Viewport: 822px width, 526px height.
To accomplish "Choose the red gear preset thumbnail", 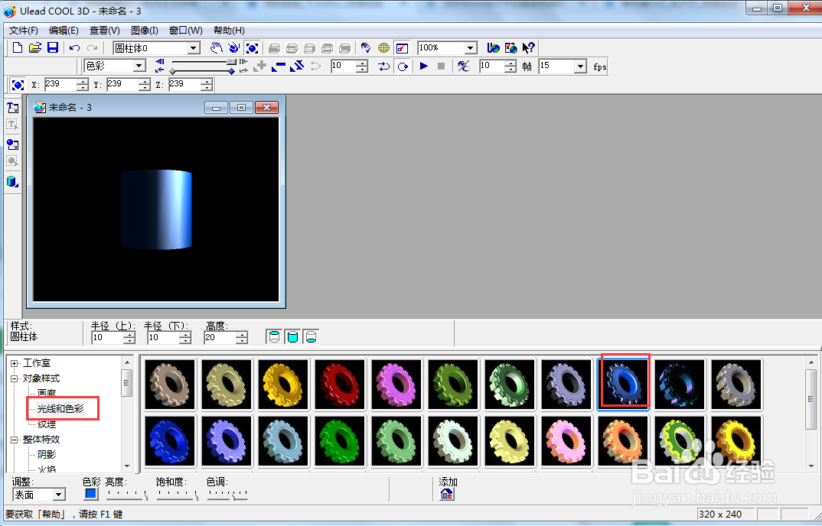I will click(339, 384).
